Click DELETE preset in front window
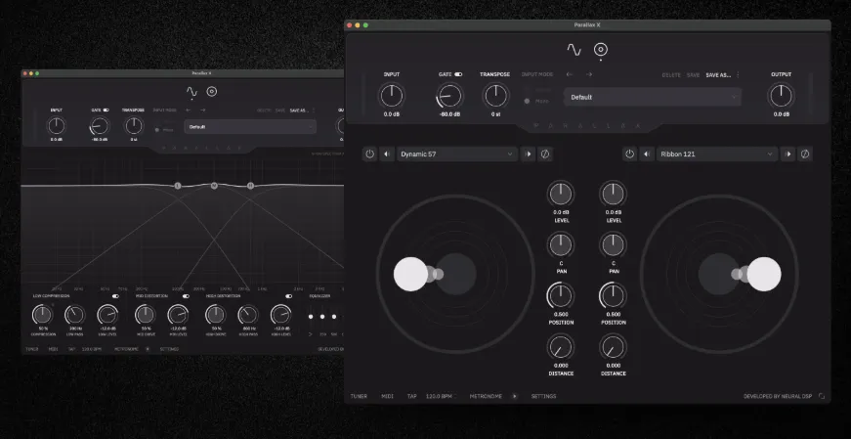Screen dimensions: 851x439 (671, 75)
